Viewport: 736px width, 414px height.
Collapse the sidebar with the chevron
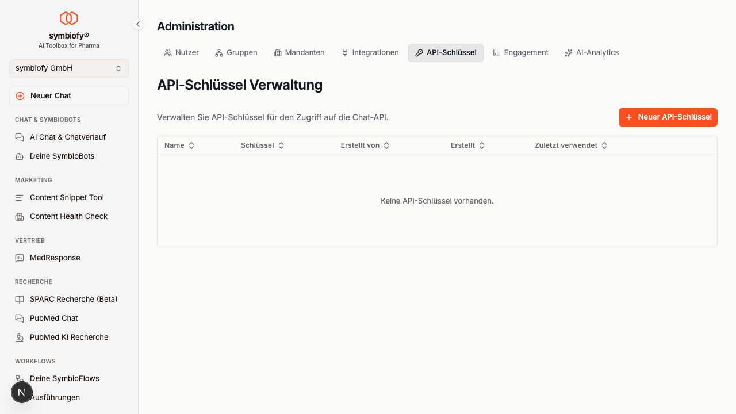click(x=137, y=24)
